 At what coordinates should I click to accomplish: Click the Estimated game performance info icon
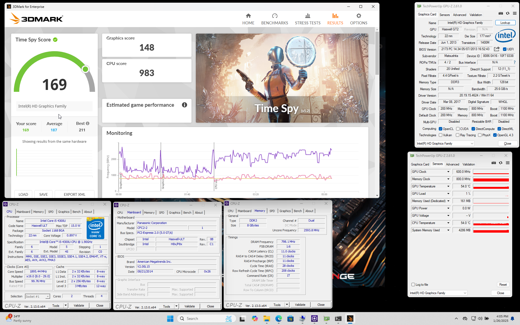click(x=184, y=105)
